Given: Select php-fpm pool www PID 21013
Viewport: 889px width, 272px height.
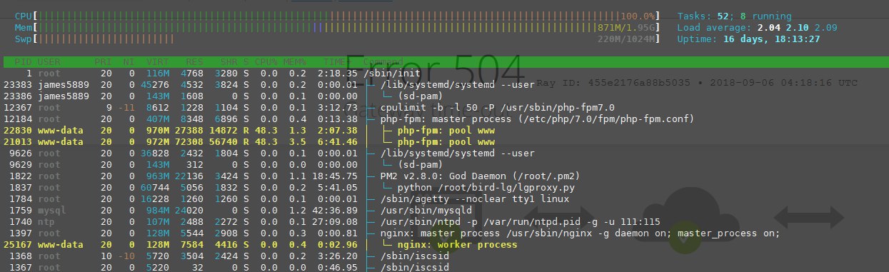Looking at the screenshot, I should pyautogui.click(x=444, y=142).
